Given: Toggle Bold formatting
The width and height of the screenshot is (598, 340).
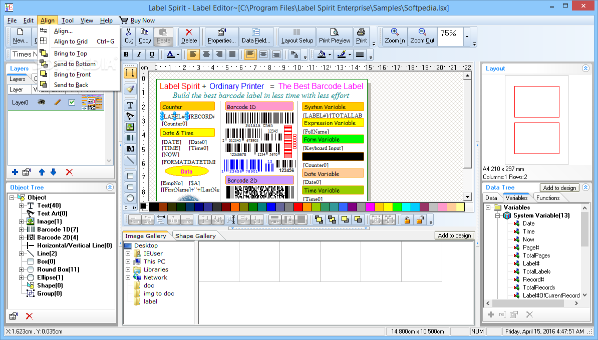Looking at the screenshot, I should (x=126, y=54).
